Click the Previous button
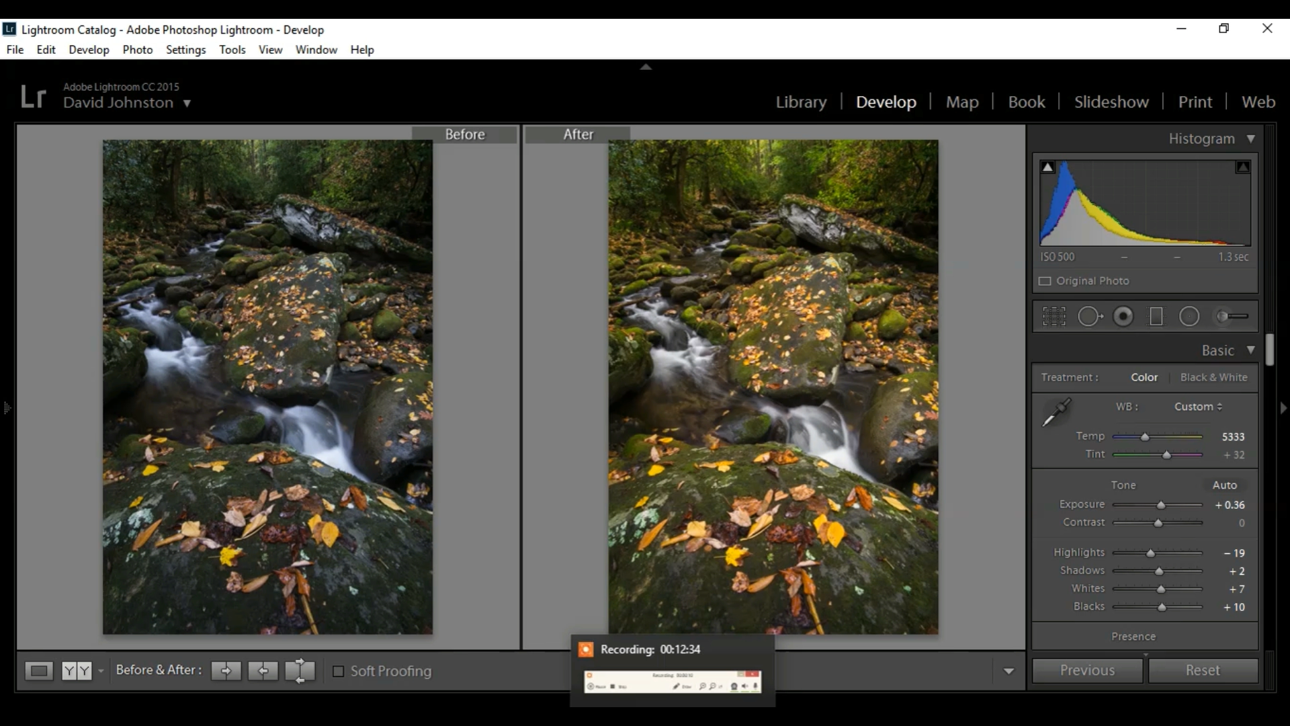The height and width of the screenshot is (726, 1290). [x=1087, y=670]
